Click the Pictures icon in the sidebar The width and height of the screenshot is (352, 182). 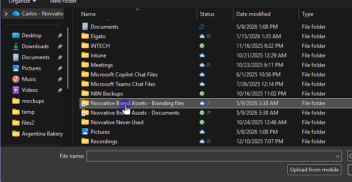pos(16,68)
